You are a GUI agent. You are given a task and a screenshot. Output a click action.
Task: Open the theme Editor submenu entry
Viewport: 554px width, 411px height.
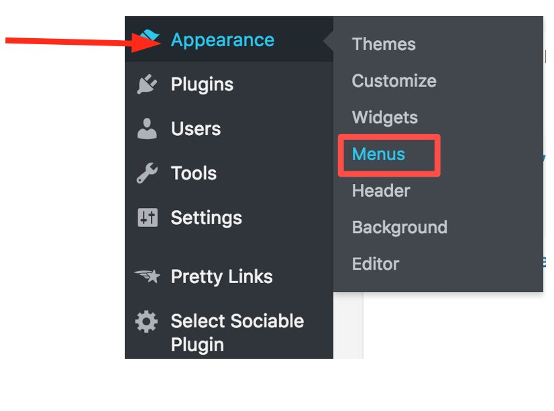pos(375,264)
